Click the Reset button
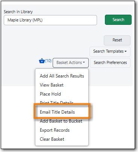This screenshot has width=138, height=152. click(x=117, y=40)
